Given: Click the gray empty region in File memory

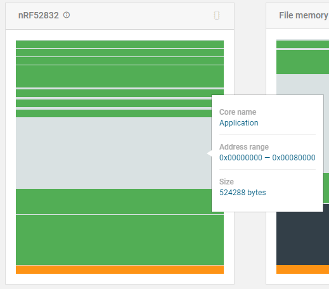Looking at the screenshot, I should click(x=302, y=84).
